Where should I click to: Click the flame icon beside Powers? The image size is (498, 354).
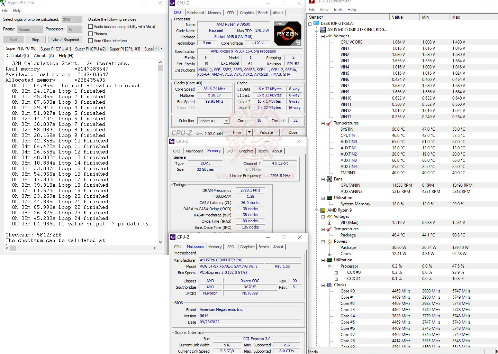tap(329, 241)
